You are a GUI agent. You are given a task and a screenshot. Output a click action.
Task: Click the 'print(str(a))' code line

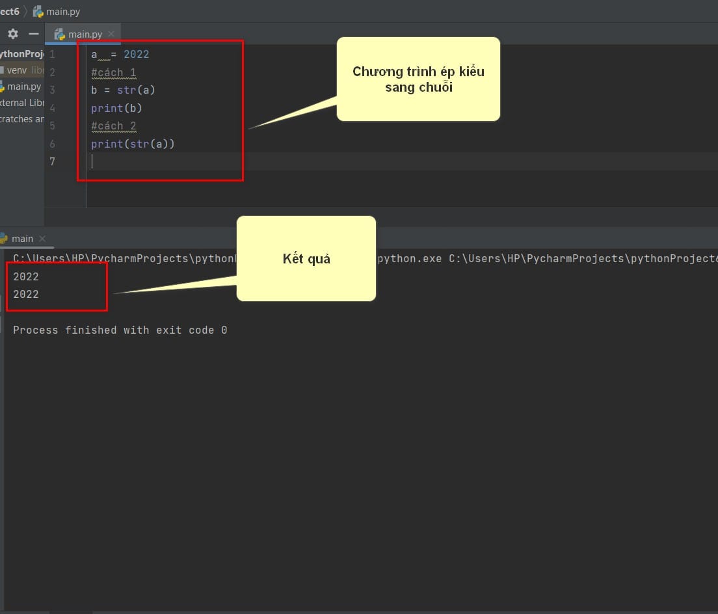coord(133,144)
